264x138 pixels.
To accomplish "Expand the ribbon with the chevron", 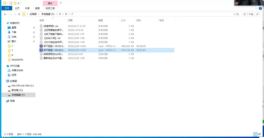I will 256,8.
